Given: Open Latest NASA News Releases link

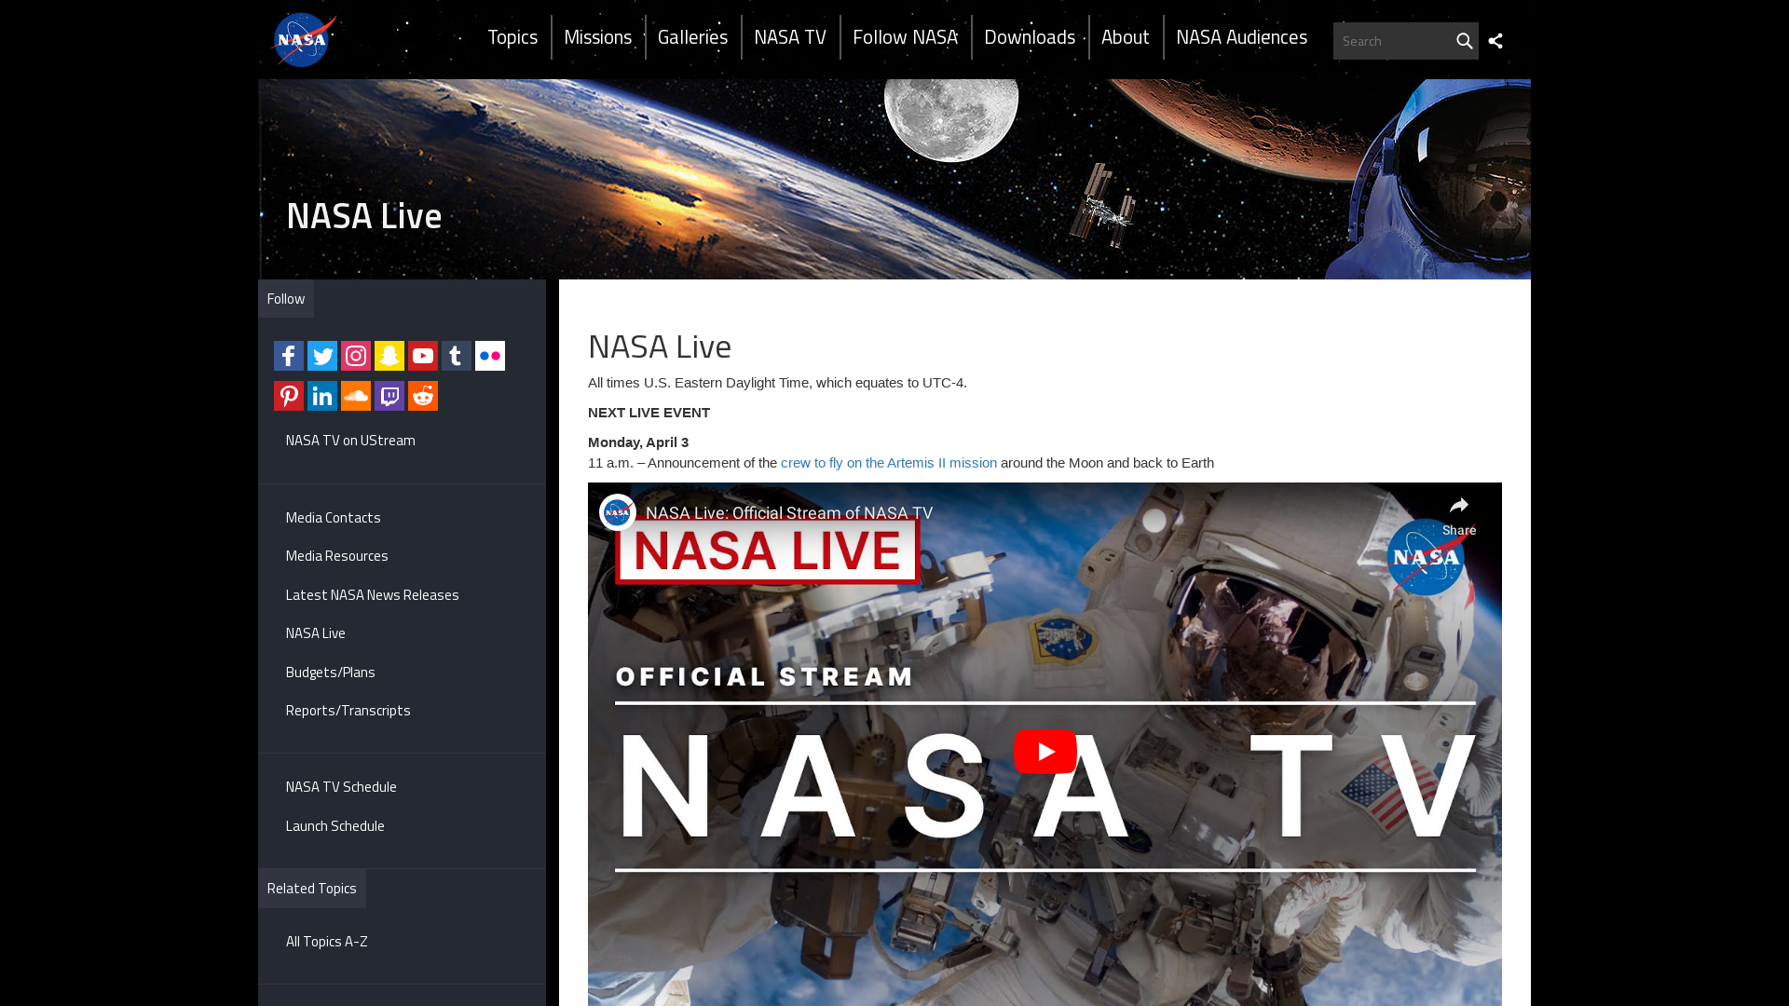Looking at the screenshot, I should [372, 595].
